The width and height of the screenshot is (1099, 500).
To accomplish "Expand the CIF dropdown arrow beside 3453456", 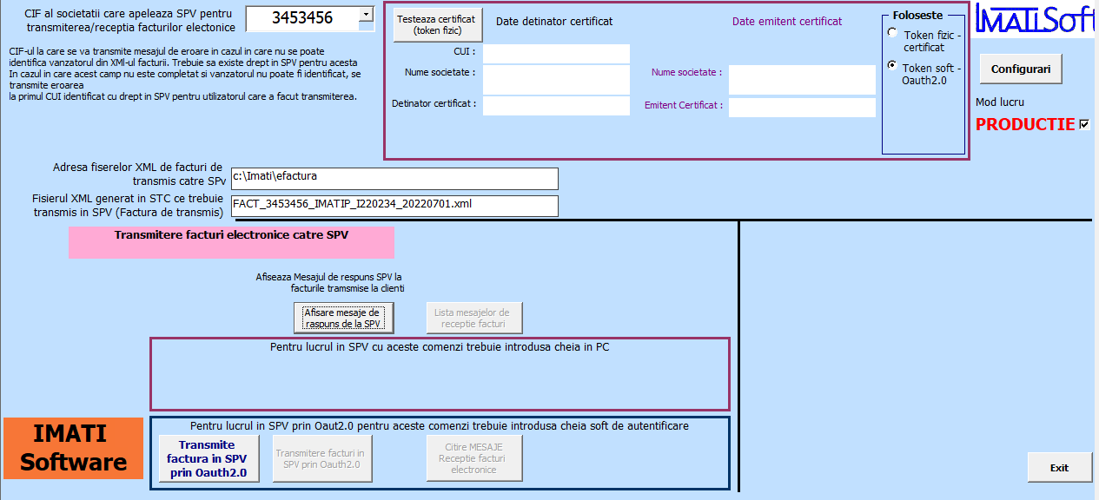I will (367, 14).
